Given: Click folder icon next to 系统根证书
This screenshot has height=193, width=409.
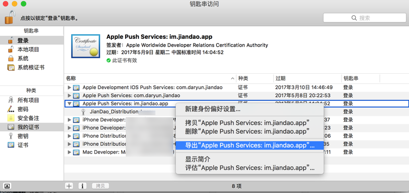Looking at the screenshot, I should click(11, 68).
